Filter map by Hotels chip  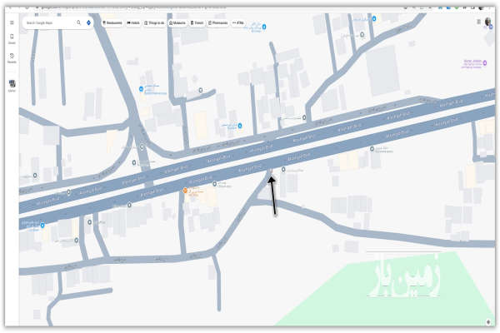[133, 23]
